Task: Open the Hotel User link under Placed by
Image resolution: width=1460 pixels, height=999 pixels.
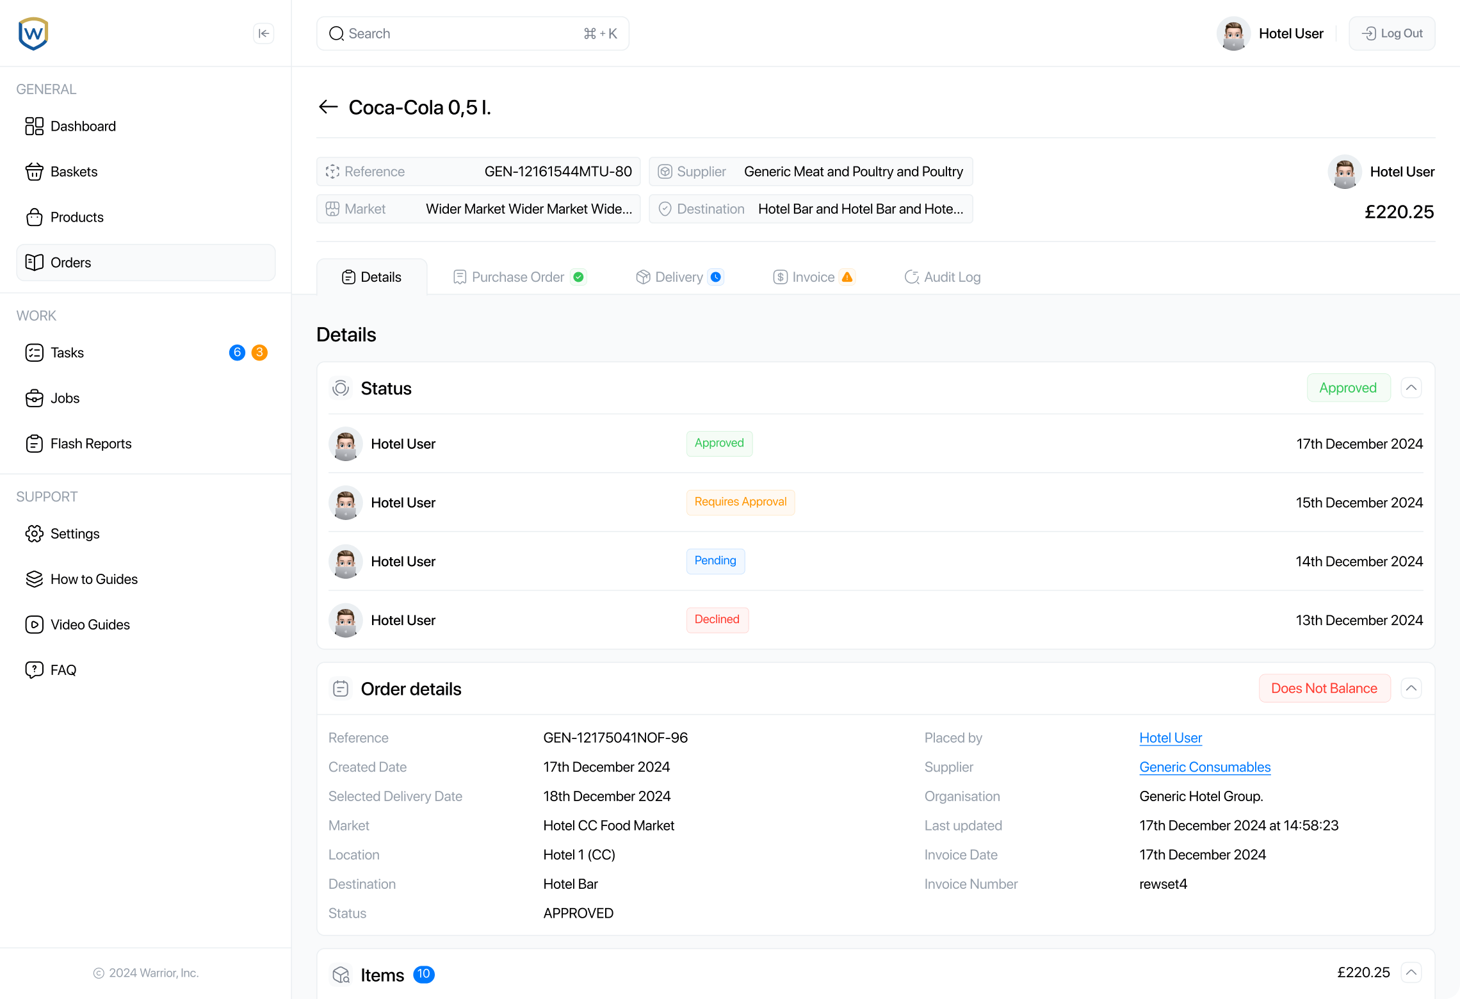Action: (1171, 738)
